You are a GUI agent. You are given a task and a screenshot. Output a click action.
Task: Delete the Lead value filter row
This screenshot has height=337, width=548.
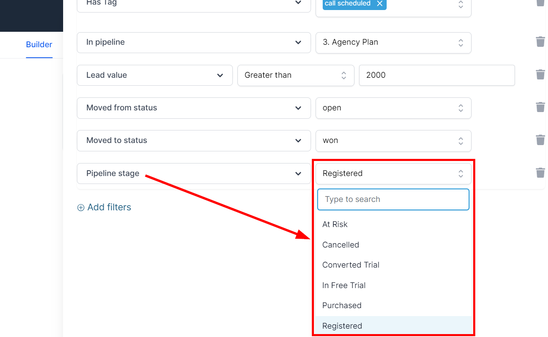coord(540,74)
